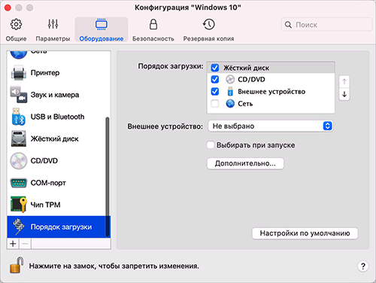Image resolution: width=376 pixels, height=283 pixels.
Task: Click the magnifier icon in search
Action: [x=288, y=25]
